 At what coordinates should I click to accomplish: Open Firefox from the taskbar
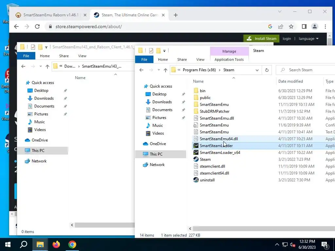[x=56, y=244]
